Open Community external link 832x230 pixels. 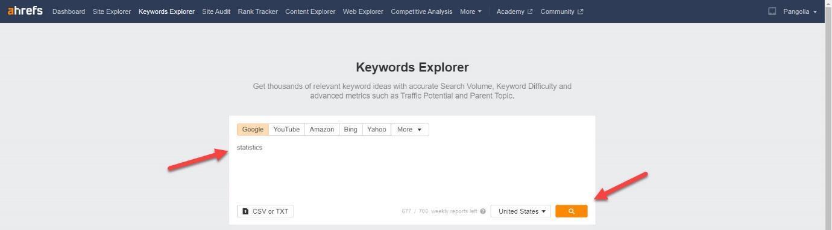(561, 11)
